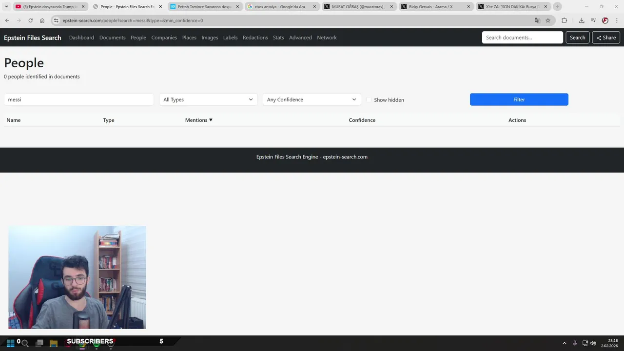This screenshot has width=624, height=351.
Task: Click the webcam video overlay
Action: (x=77, y=277)
